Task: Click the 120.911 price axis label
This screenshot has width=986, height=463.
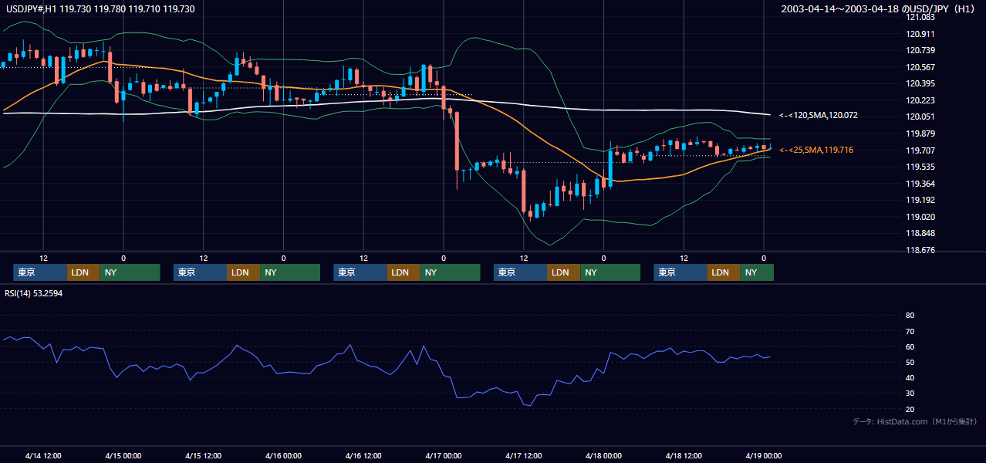Action: point(921,34)
